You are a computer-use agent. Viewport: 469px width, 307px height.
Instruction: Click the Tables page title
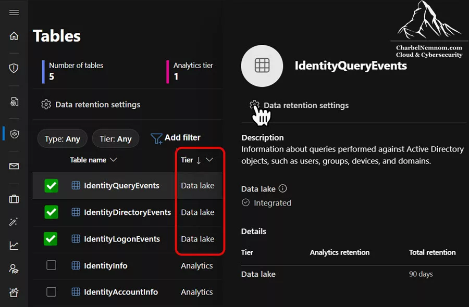pyautogui.click(x=57, y=36)
